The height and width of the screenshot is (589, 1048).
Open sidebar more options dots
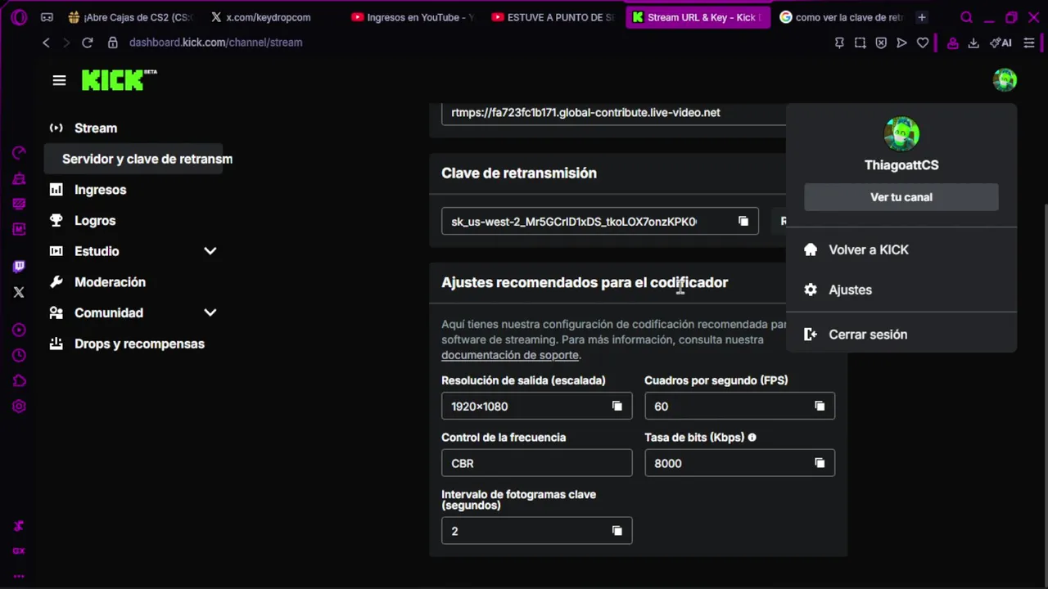tap(19, 576)
